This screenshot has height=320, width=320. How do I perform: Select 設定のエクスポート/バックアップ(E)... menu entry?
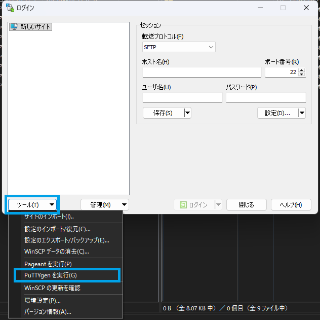click(67, 240)
